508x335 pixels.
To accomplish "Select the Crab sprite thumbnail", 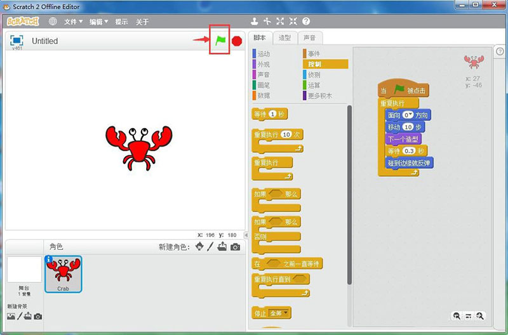I will (x=63, y=274).
